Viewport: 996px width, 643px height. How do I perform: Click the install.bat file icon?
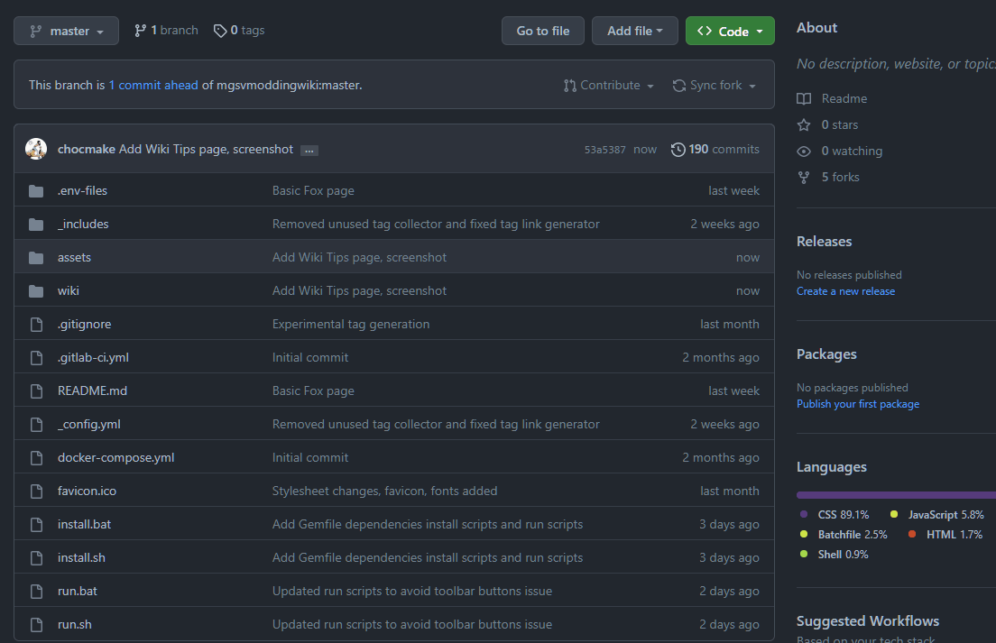(x=36, y=524)
